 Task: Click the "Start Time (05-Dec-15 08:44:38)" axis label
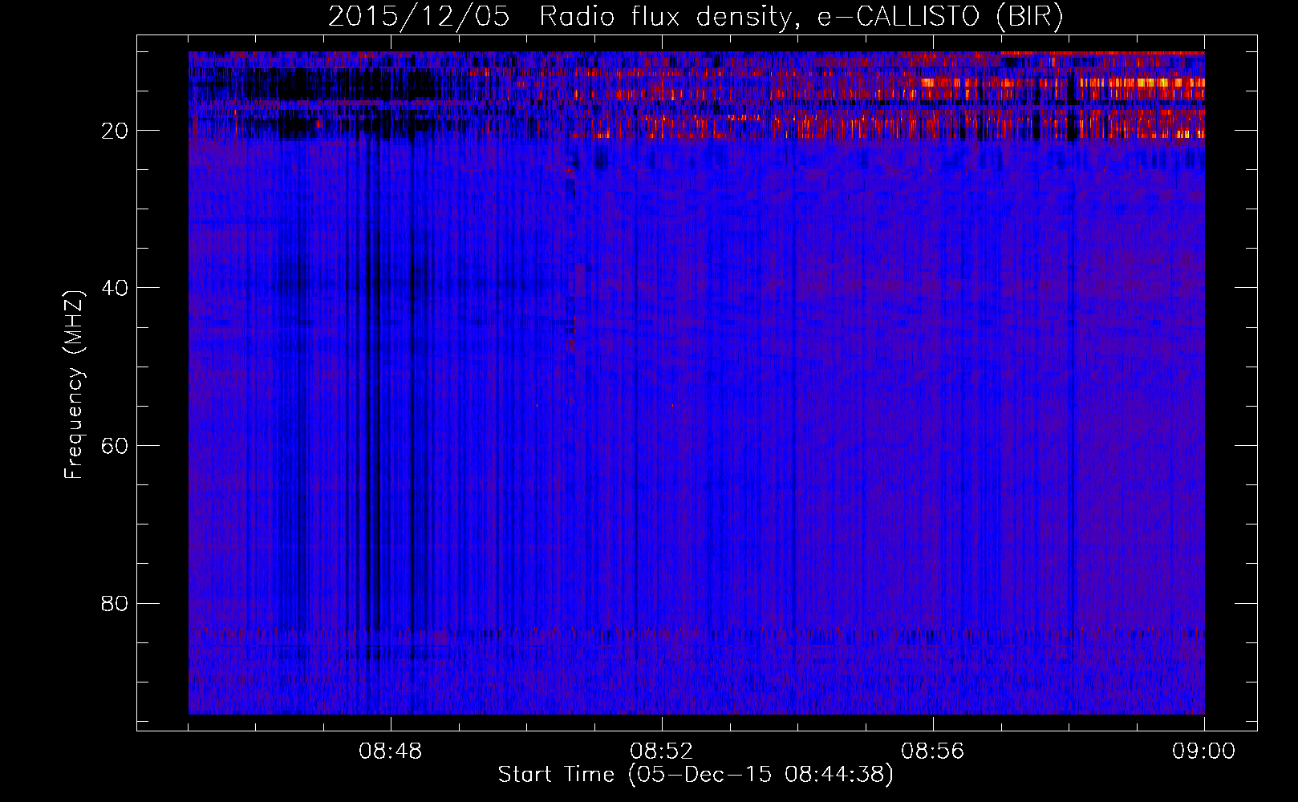[696, 775]
